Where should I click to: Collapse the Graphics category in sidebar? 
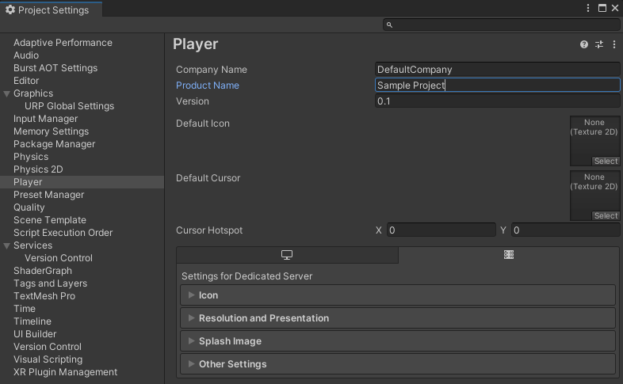[7, 93]
